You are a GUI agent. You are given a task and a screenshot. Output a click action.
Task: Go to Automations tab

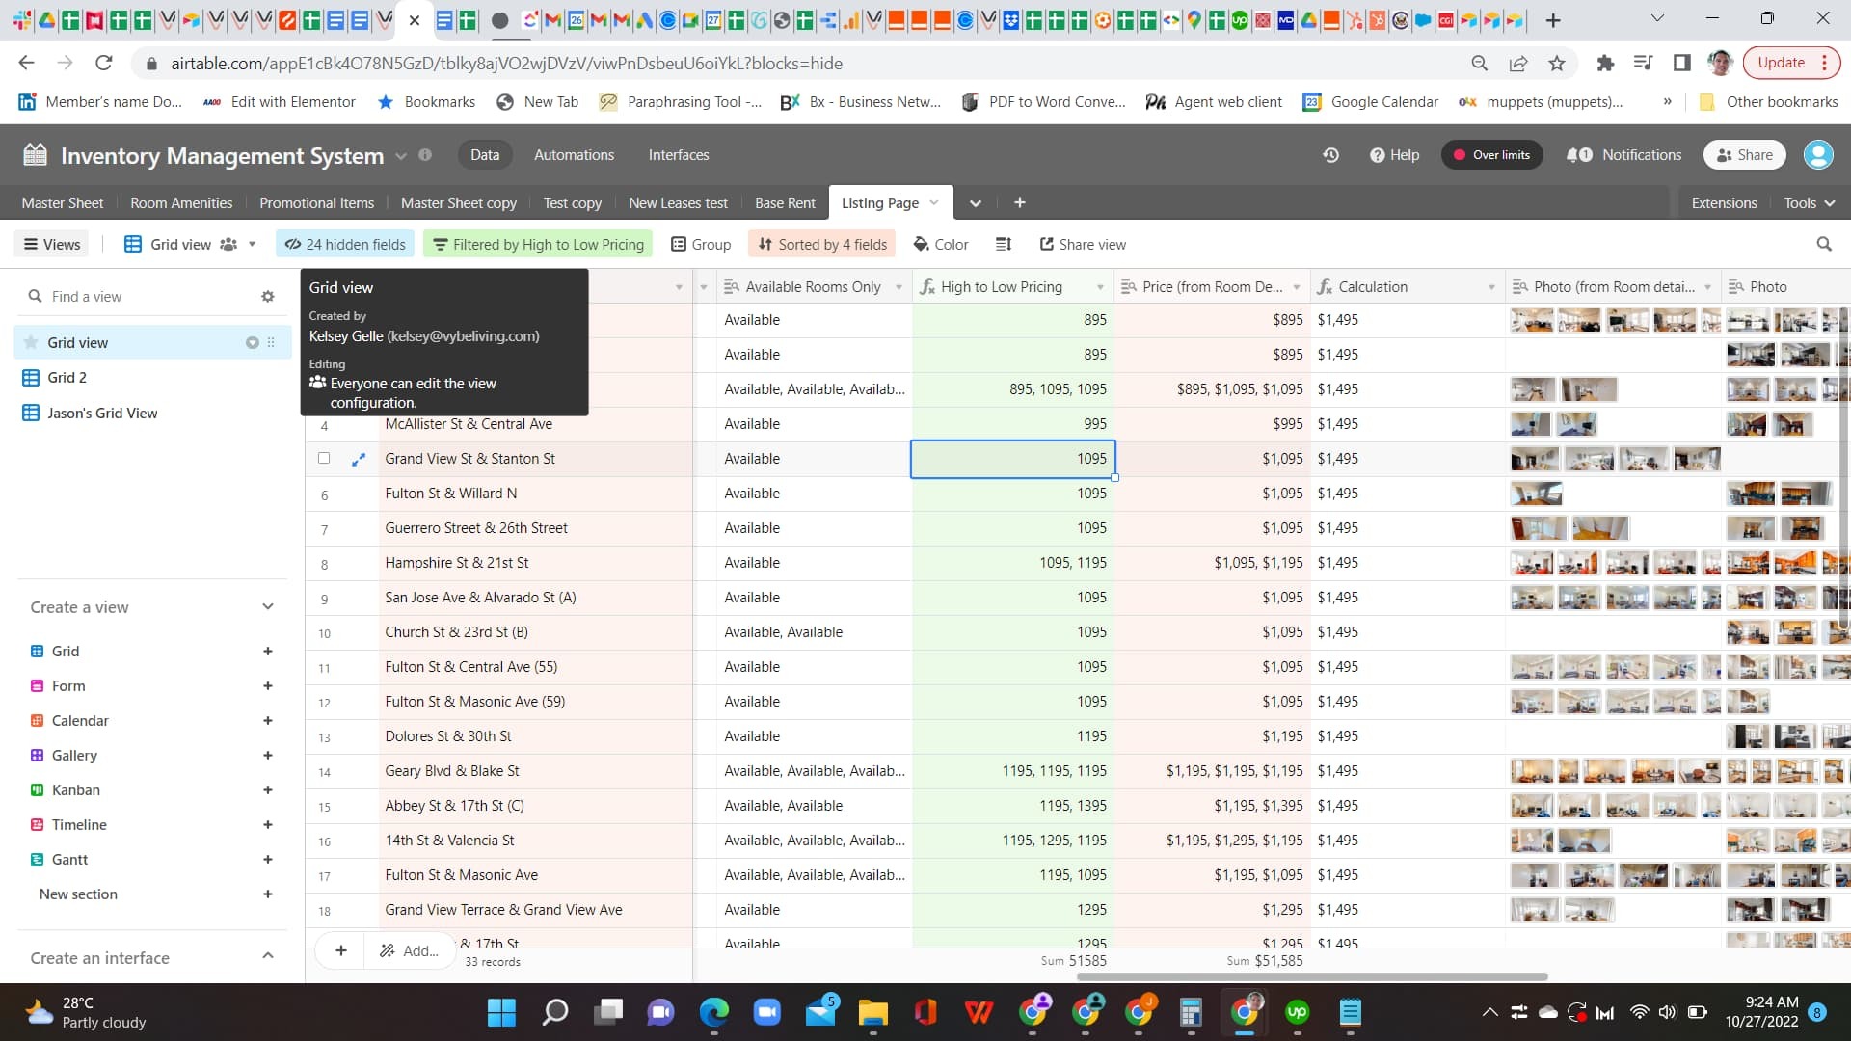(574, 155)
